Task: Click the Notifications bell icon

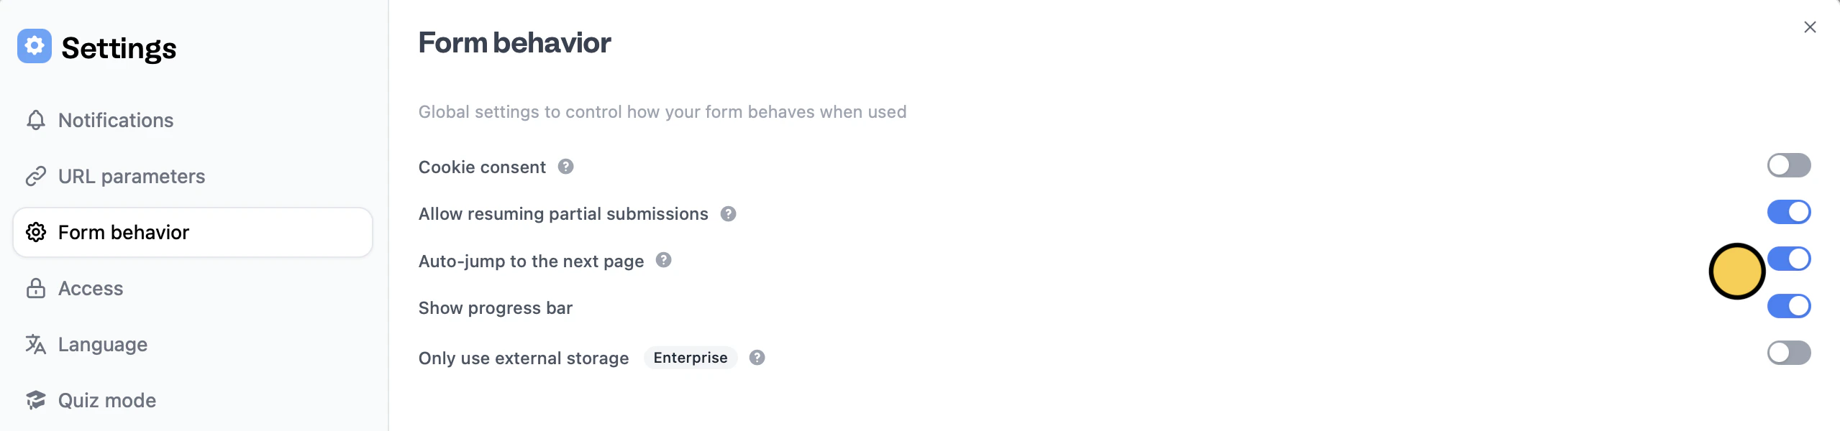Action: click(35, 120)
